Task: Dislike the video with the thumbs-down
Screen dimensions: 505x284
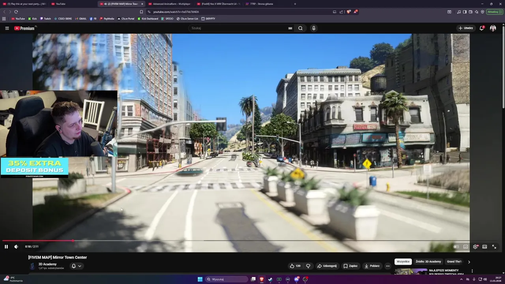Action: tap(308, 266)
